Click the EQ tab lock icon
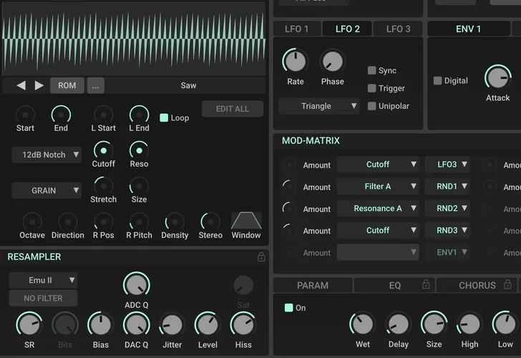The image size is (521, 358). point(426,285)
